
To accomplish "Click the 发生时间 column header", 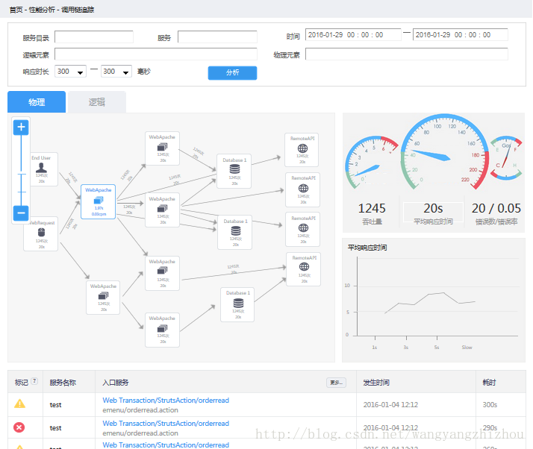I will tap(376, 383).
